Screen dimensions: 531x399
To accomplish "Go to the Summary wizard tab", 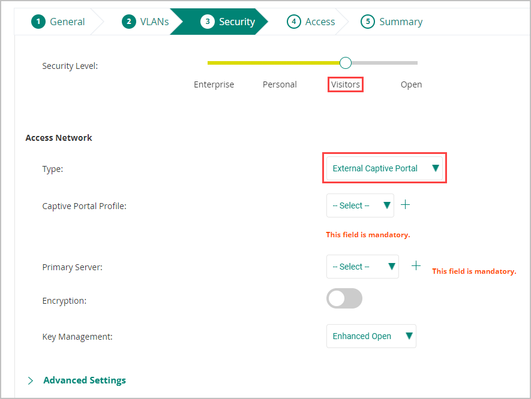I will pyautogui.click(x=391, y=22).
